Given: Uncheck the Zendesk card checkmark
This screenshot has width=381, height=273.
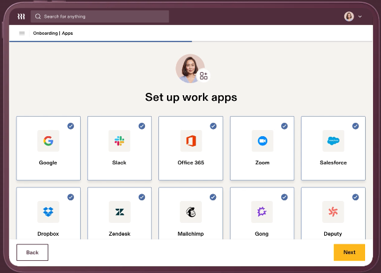Looking at the screenshot, I should point(142,197).
